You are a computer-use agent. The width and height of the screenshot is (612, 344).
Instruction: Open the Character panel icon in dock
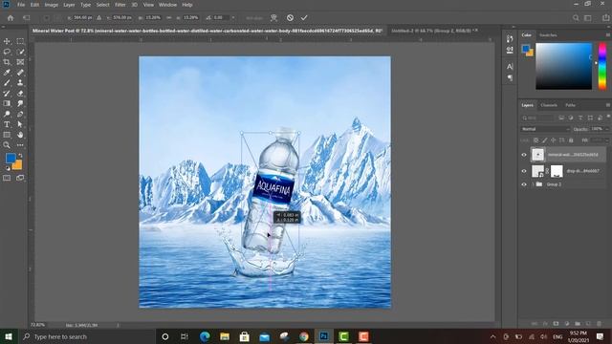510,67
